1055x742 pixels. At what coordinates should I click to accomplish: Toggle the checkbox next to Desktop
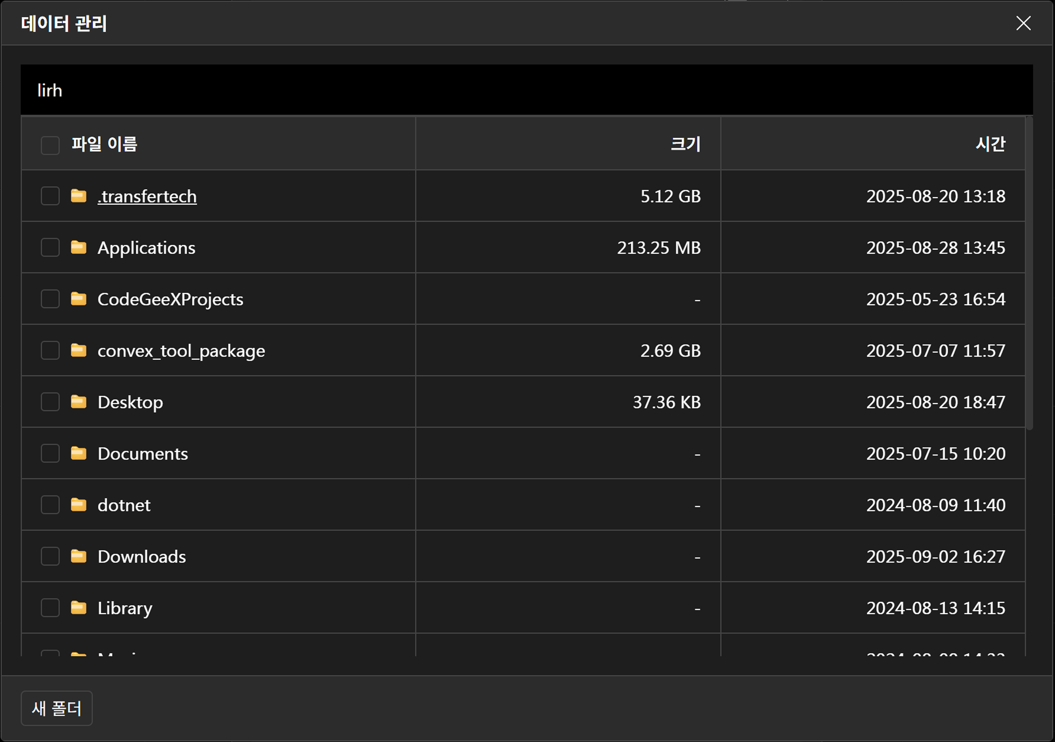(50, 402)
